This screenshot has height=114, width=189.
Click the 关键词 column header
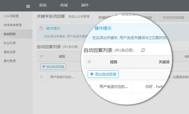164,62
